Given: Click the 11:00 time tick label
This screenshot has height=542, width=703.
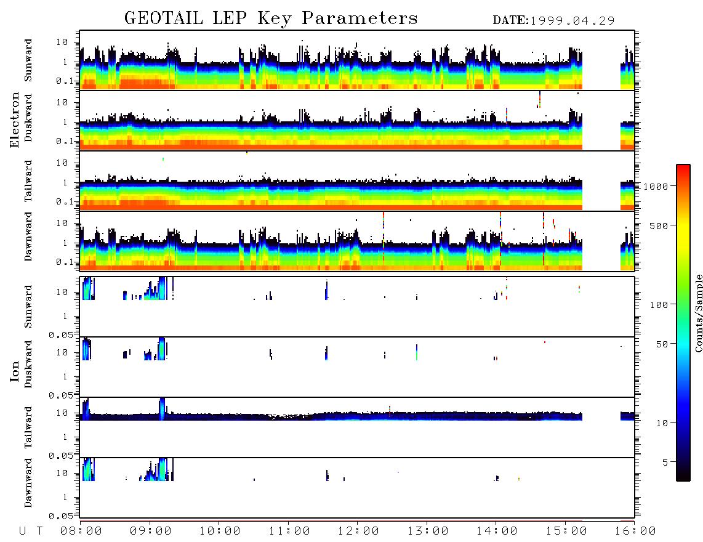Looking at the screenshot, I should pos(289,532).
